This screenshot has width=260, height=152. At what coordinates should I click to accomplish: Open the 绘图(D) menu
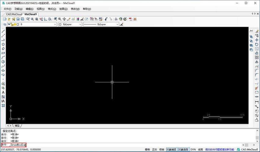[64, 9]
